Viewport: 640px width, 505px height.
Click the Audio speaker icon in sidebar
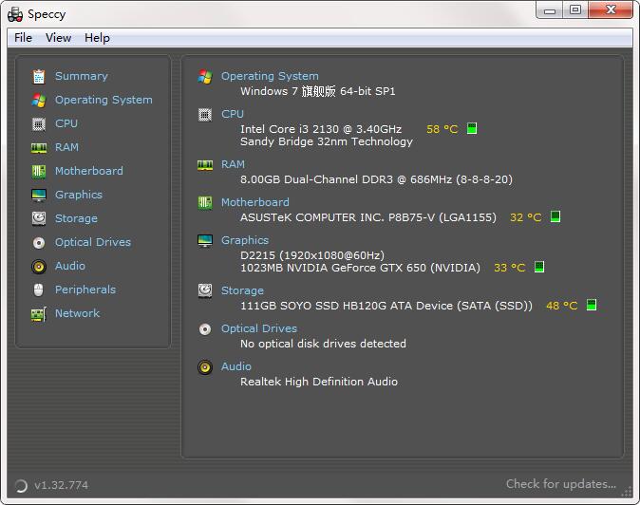(x=39, y=266)
